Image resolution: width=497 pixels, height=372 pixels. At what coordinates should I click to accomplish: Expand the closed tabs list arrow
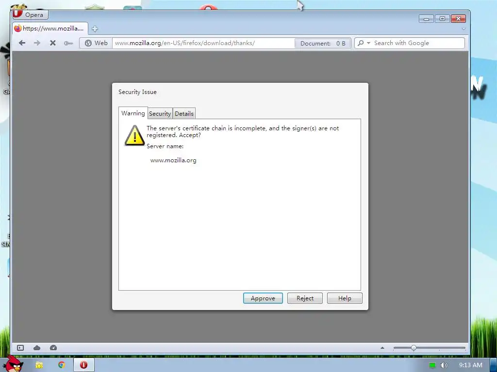tap(464, 29)
